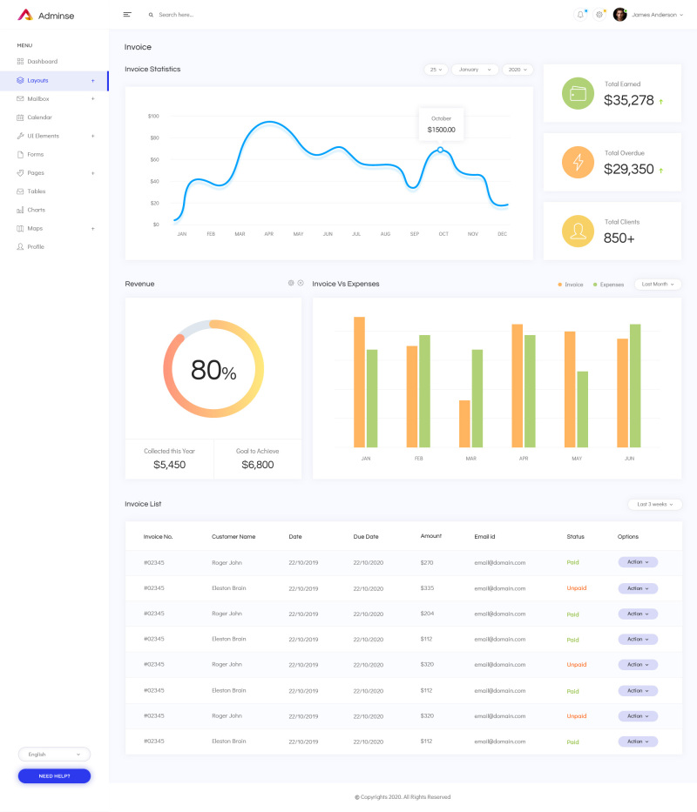Open the Action menu for Eleston Brain's unpaid invoice

[x=637, y=588]
